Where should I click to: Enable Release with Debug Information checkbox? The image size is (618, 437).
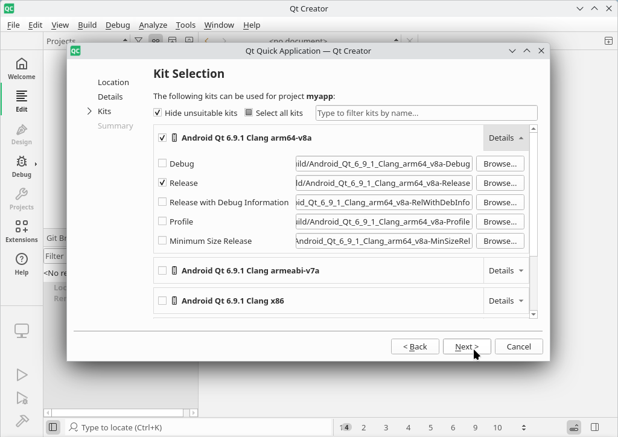162,202
